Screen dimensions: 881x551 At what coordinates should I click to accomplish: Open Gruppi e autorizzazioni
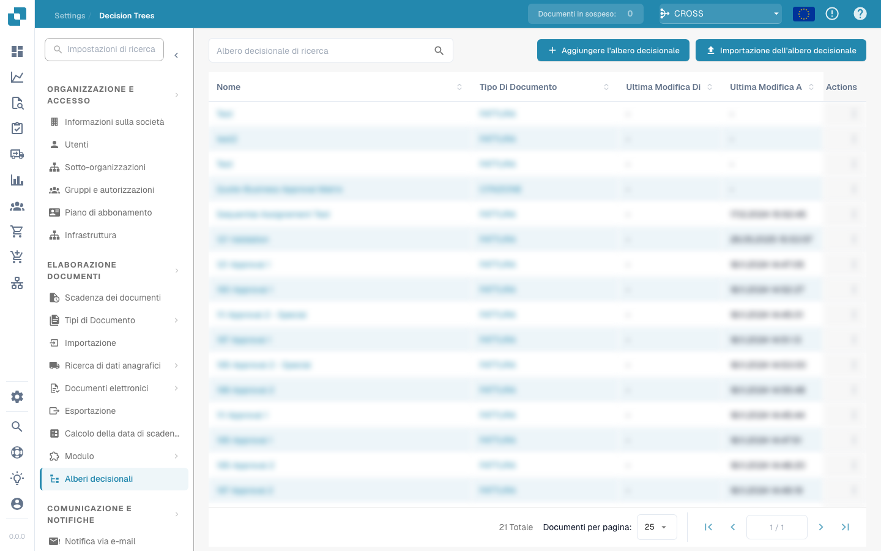click(x=114, y=190)
